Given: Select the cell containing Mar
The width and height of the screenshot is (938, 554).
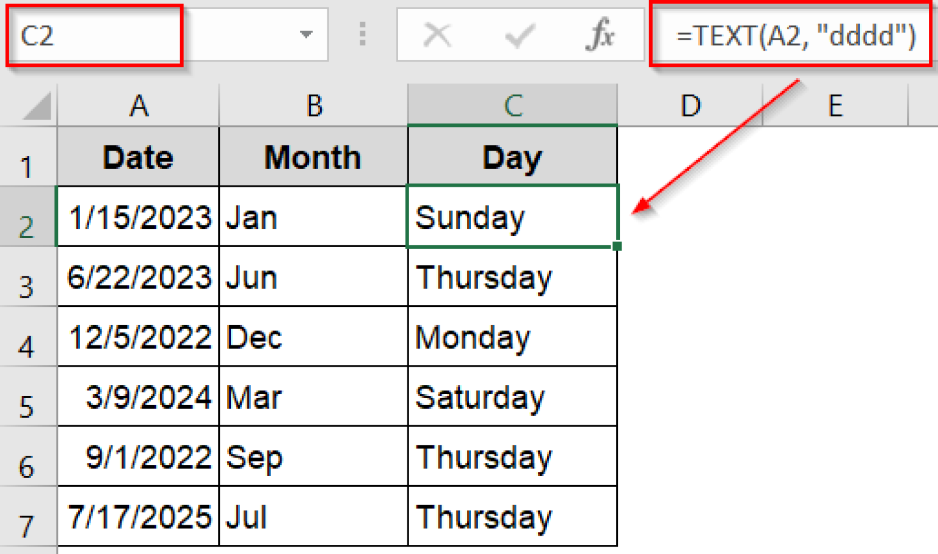Looking at the screenshot, I should [x=313, y=397].
